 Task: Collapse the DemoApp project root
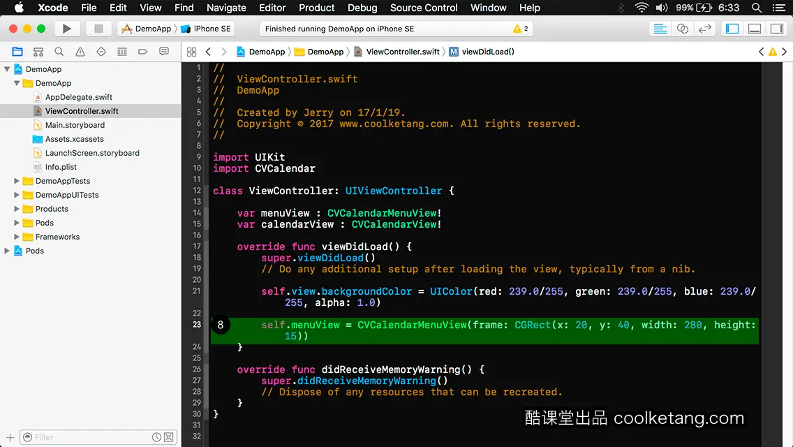(7, 69)
